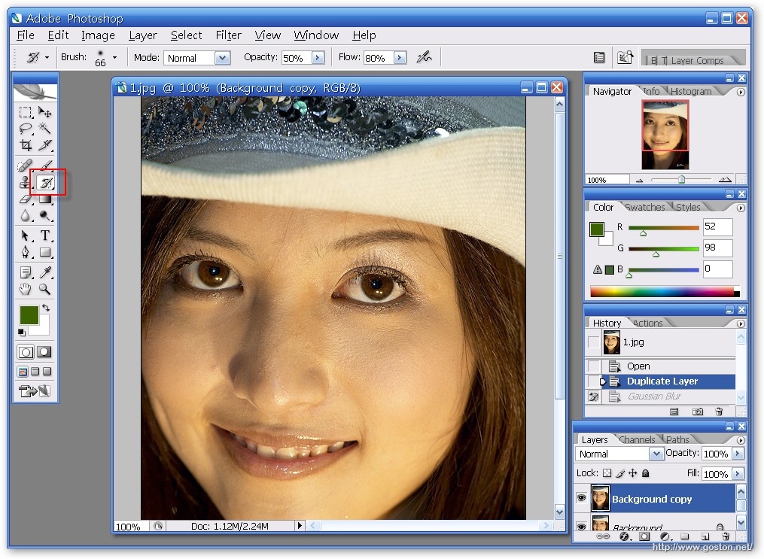Choose the Clone Stamp tool
Viewport: 764px width, 559px height.
click(x=26, y=182)
